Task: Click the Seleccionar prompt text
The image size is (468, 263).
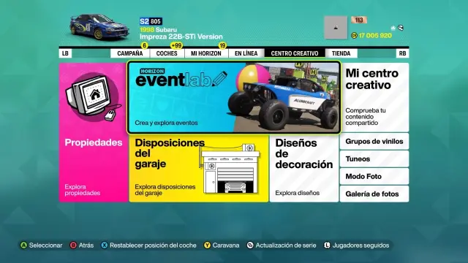Action: point(45,245)
